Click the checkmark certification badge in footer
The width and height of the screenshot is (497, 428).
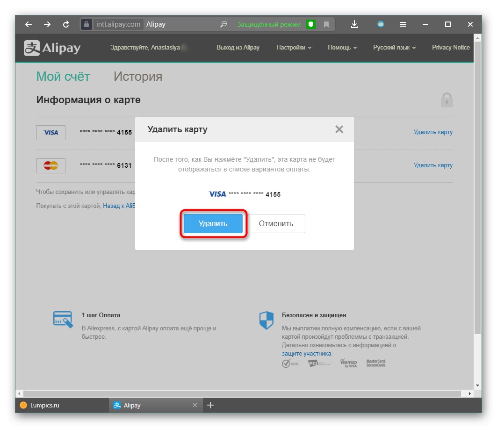290,364
